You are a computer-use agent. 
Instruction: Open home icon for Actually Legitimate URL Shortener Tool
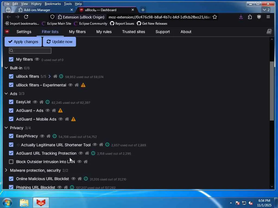[101, 145]
